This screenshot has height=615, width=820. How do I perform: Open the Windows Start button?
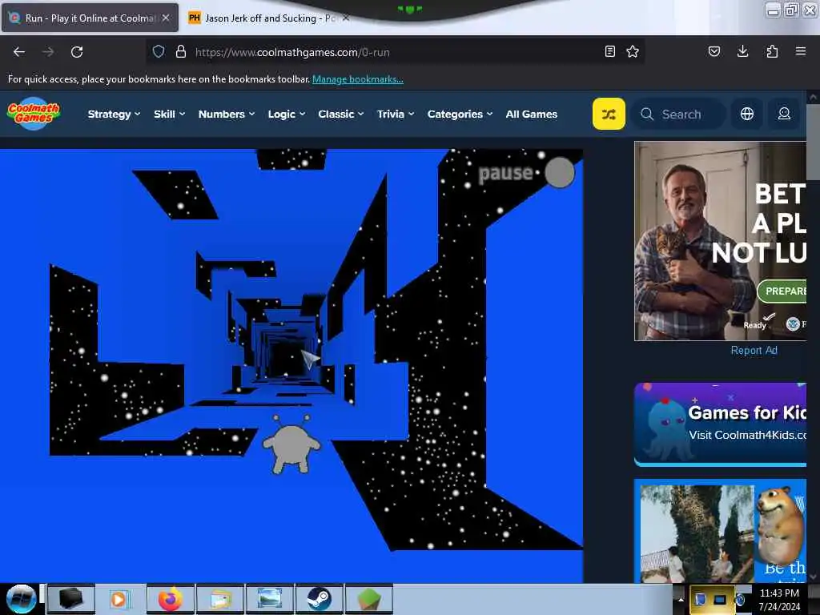pos(22,599)
